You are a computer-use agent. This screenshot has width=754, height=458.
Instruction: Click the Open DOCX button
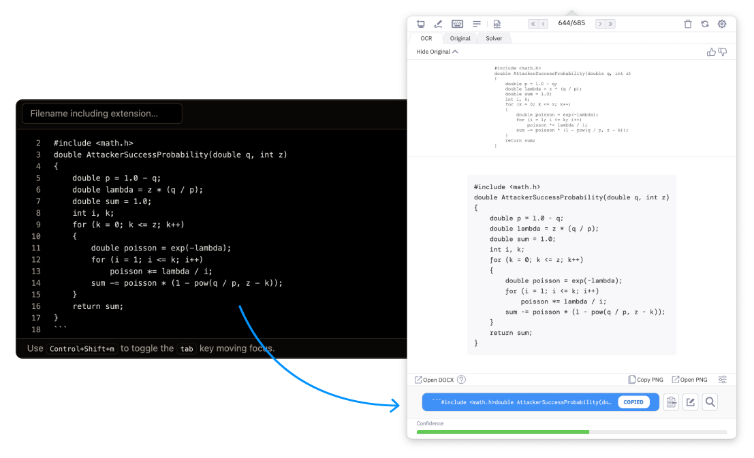435,380
